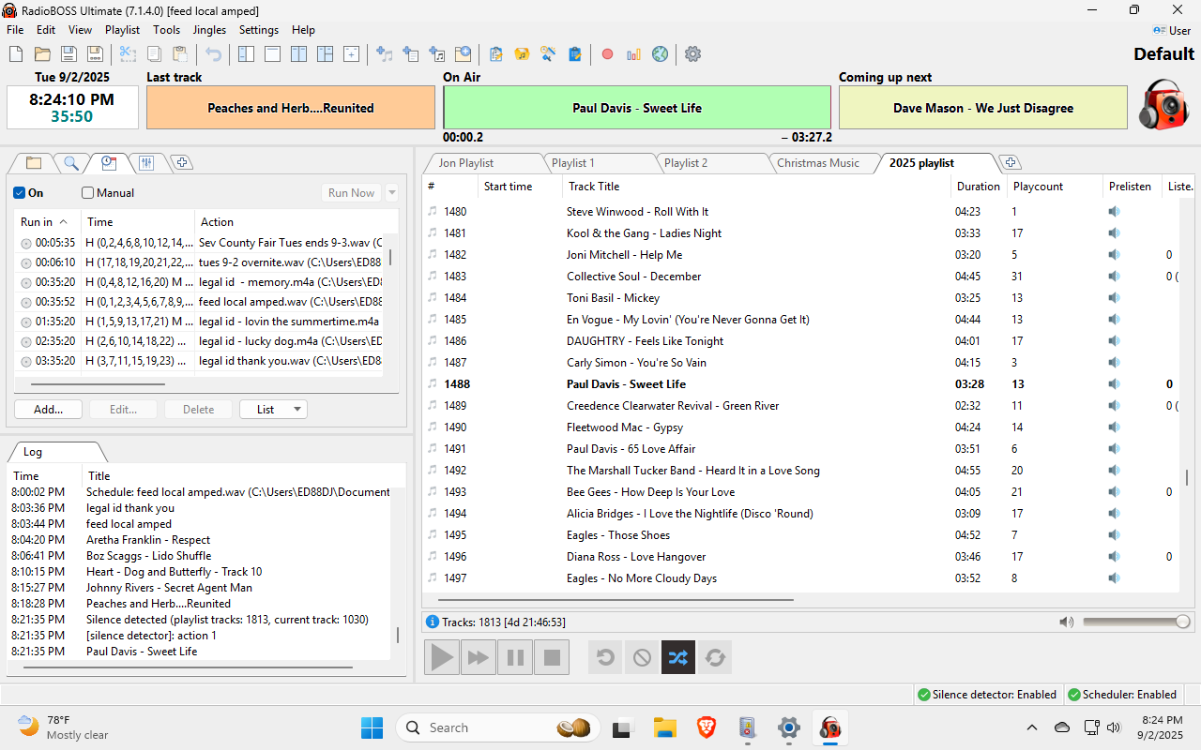Prelisten to Fleetwood Mac - Gypsy speaker icon

coord(1114,427)
